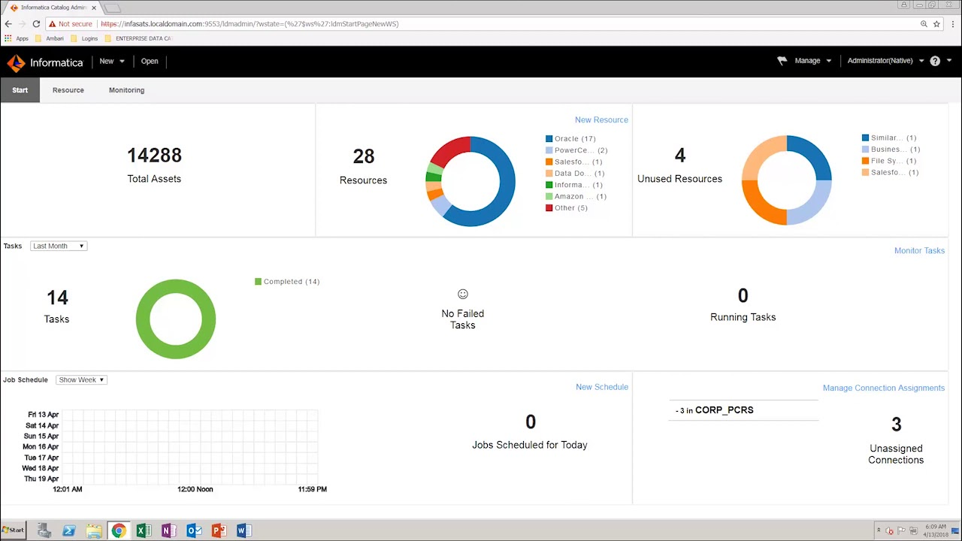
Task: Open the Logins bookmark folder
Action: (x=84, y=38)
